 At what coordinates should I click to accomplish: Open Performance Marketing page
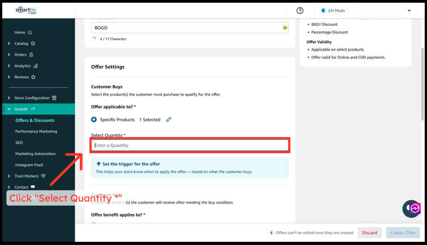click(x=36, y=132)
